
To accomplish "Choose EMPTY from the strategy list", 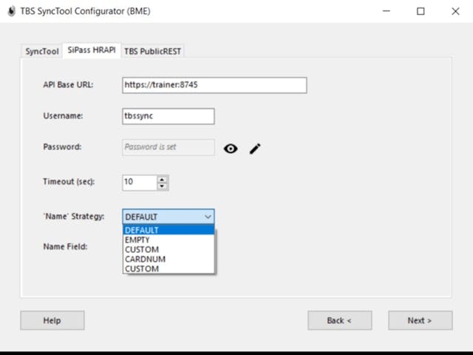I will click(169, 240).
